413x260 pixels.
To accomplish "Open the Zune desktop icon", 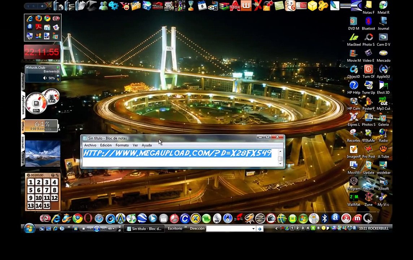I will tap(368, 200).
